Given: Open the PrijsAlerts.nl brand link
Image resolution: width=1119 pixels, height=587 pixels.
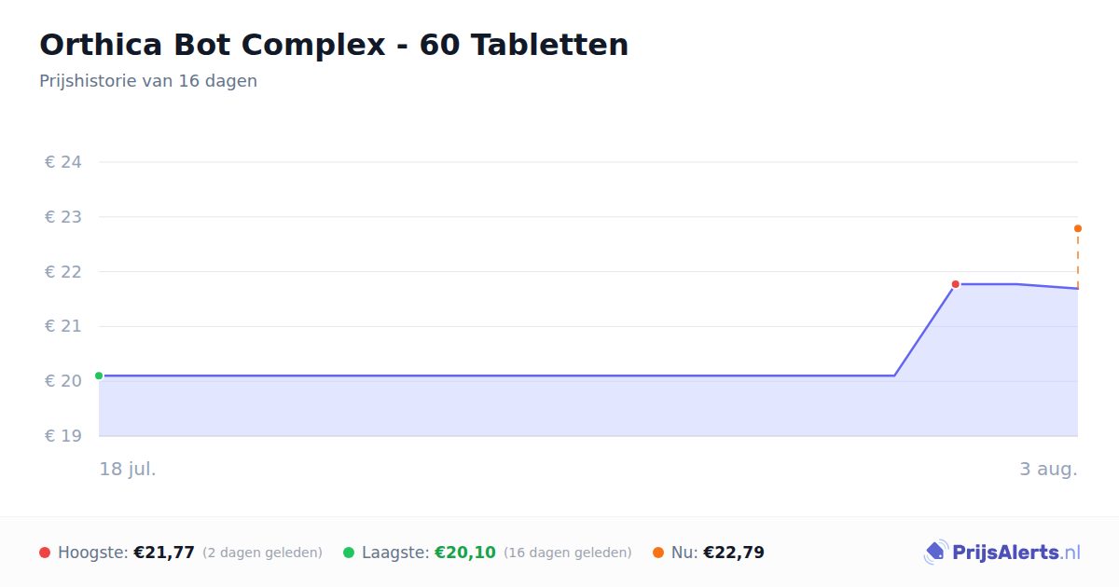Looking at the screenshot, I should coord(1002,553).
